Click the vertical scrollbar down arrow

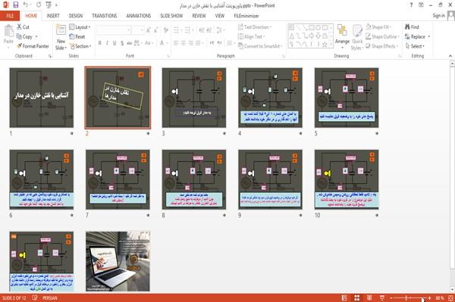point(452,290)
